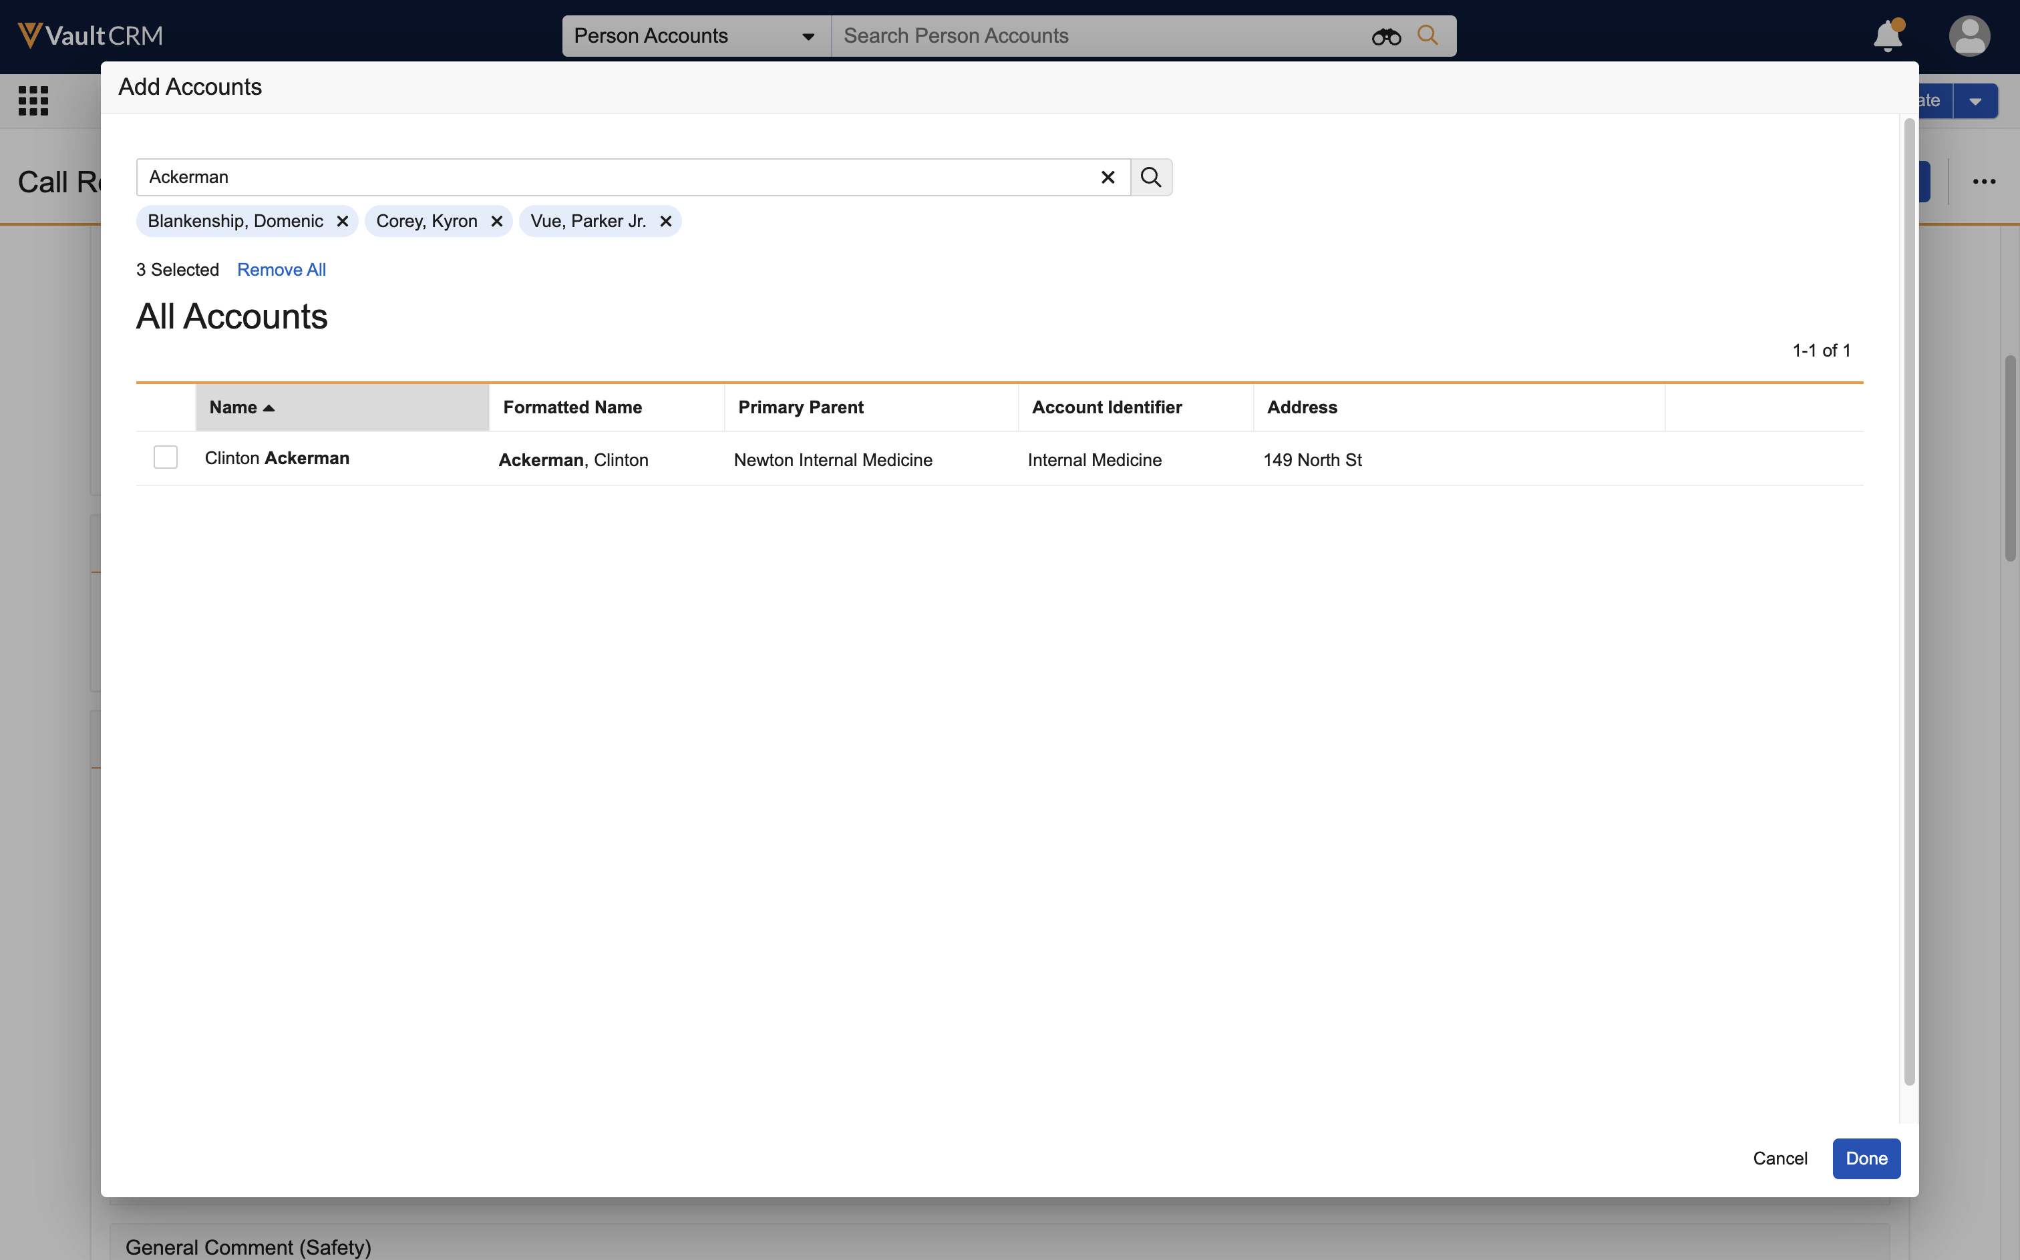Remove Corey, Kyron from selection
Viewport: 2020px width, 1260px height.
point(496,222)
